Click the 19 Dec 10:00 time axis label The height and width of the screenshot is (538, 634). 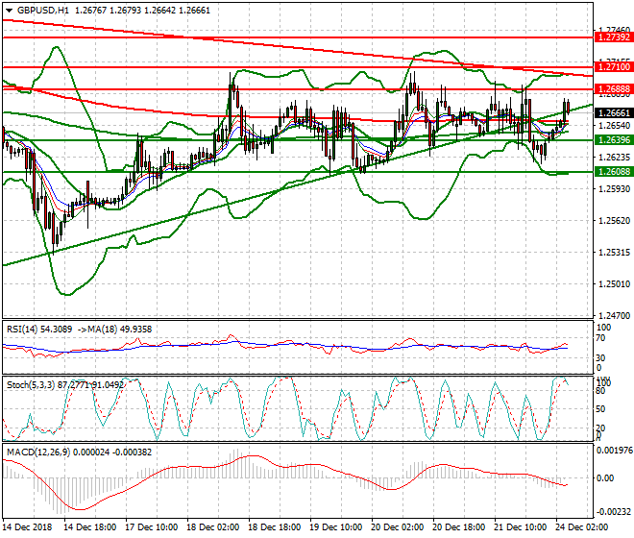click(x=335, y=527)
